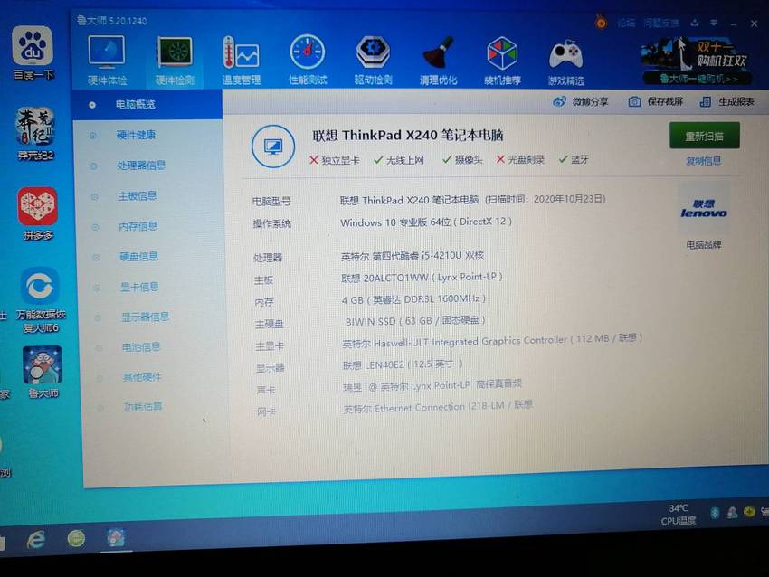View 电池信息 battery info
The height and width of the screenshot is (577, 769).
click(x=141, y=347)
